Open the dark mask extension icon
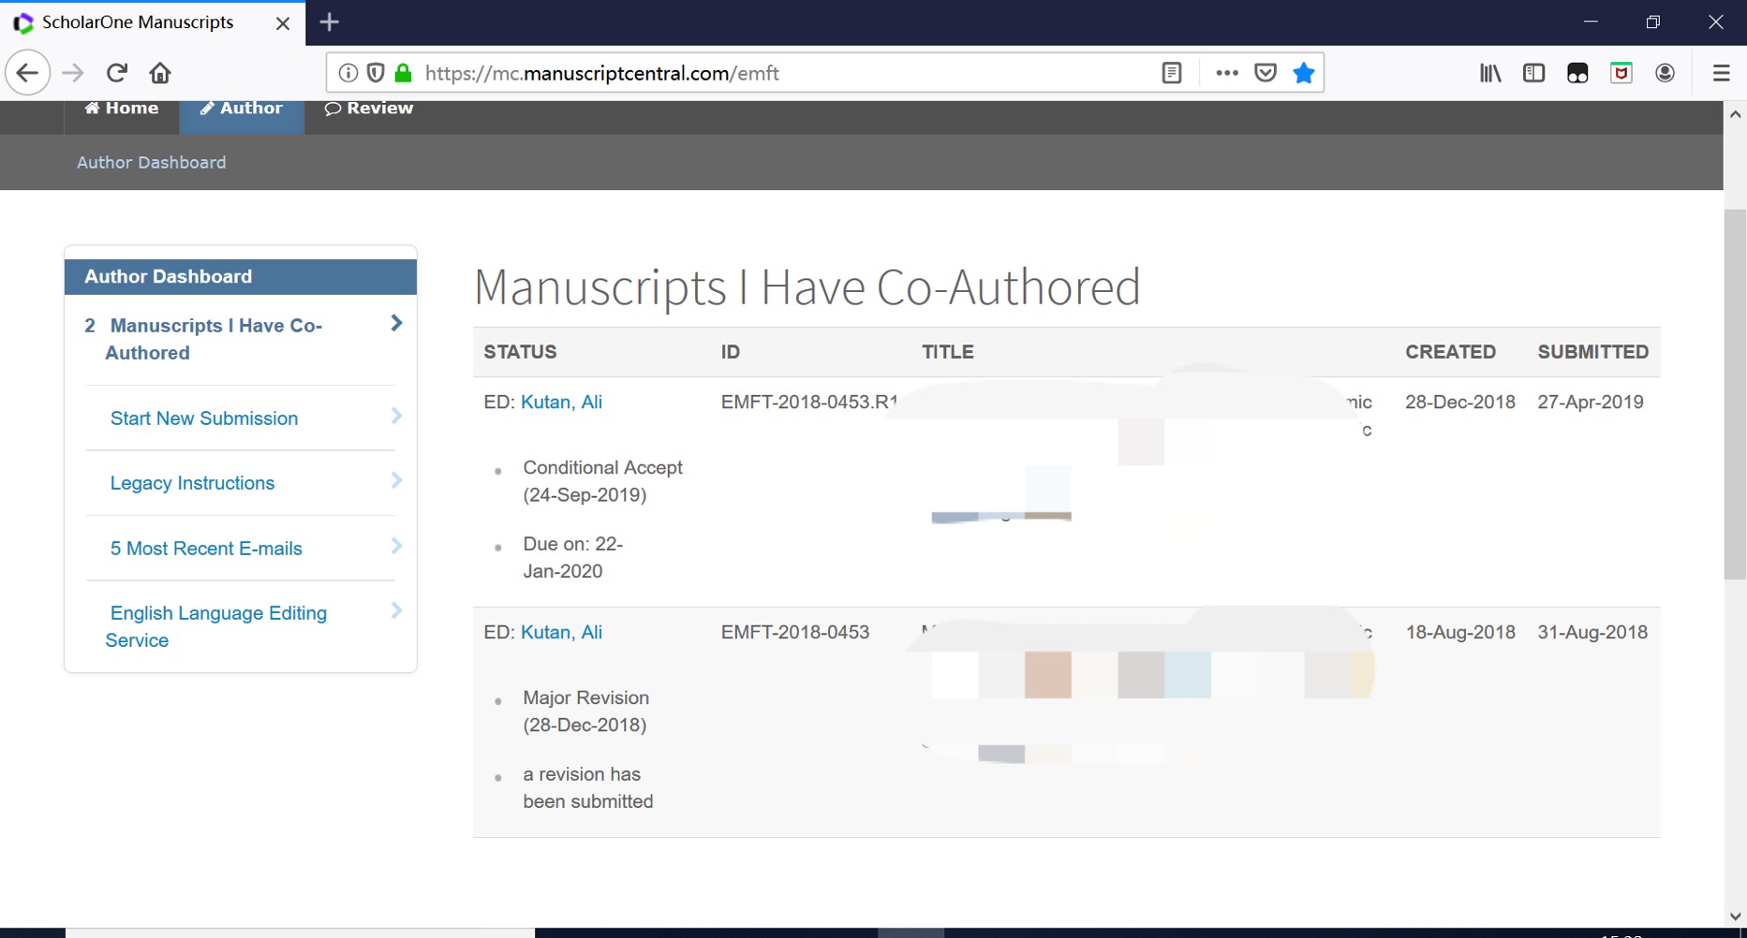This screenshot has width=1747, height=938. pos(1577,73)
